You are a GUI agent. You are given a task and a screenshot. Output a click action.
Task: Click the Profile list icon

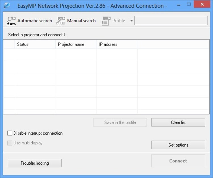pos(106,21)
